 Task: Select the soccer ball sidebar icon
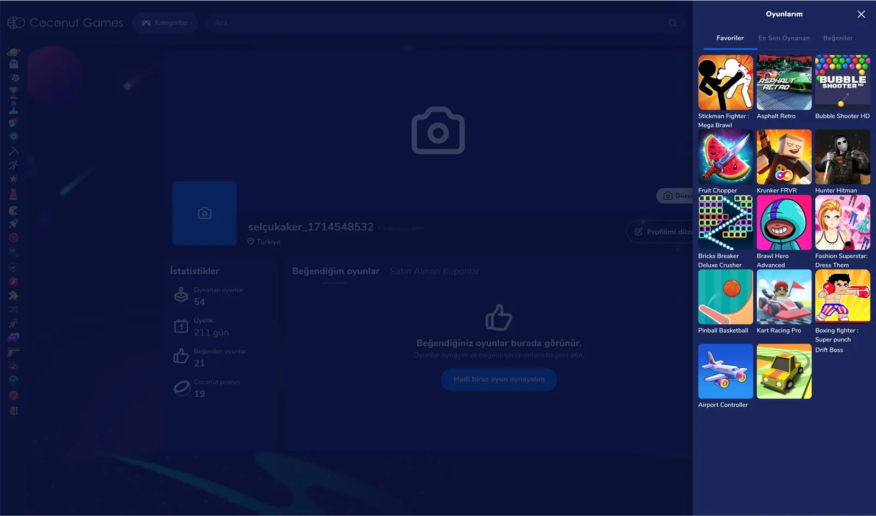coord(14,78)
